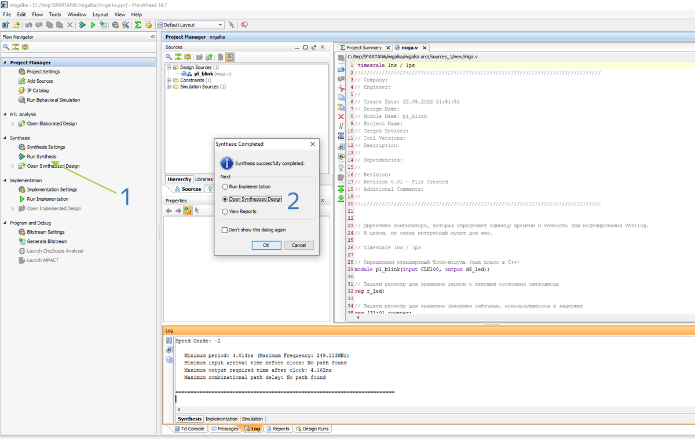Click OK in Synthesis Completed dialog

[x=266, y=245]
